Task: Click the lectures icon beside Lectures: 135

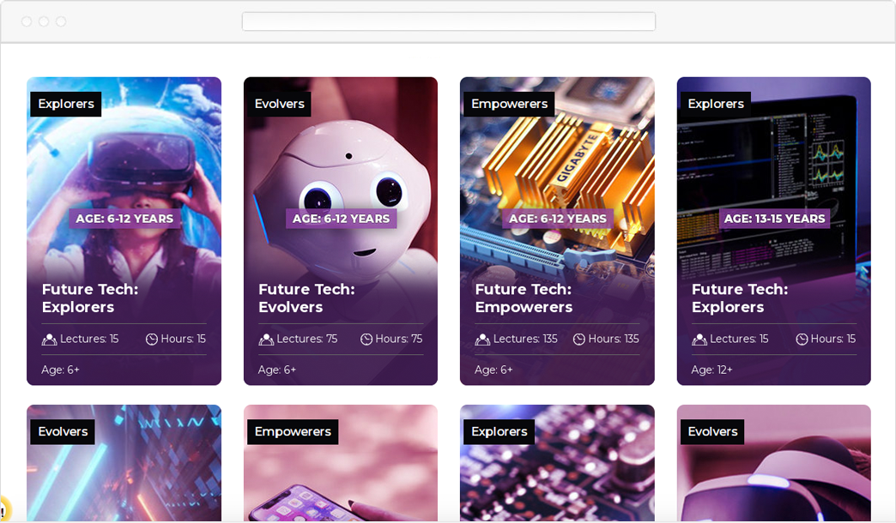Action: 482,340
